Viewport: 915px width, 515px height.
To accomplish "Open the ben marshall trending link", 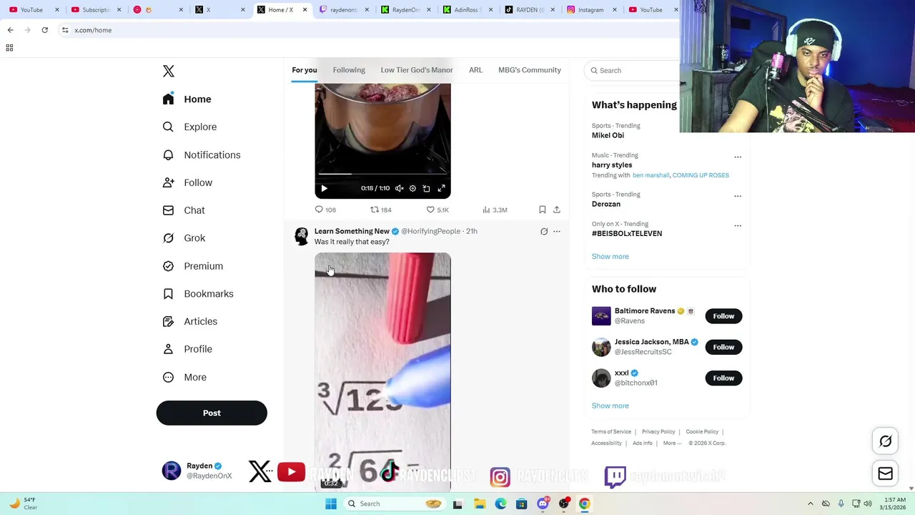I will pos(651,175).
